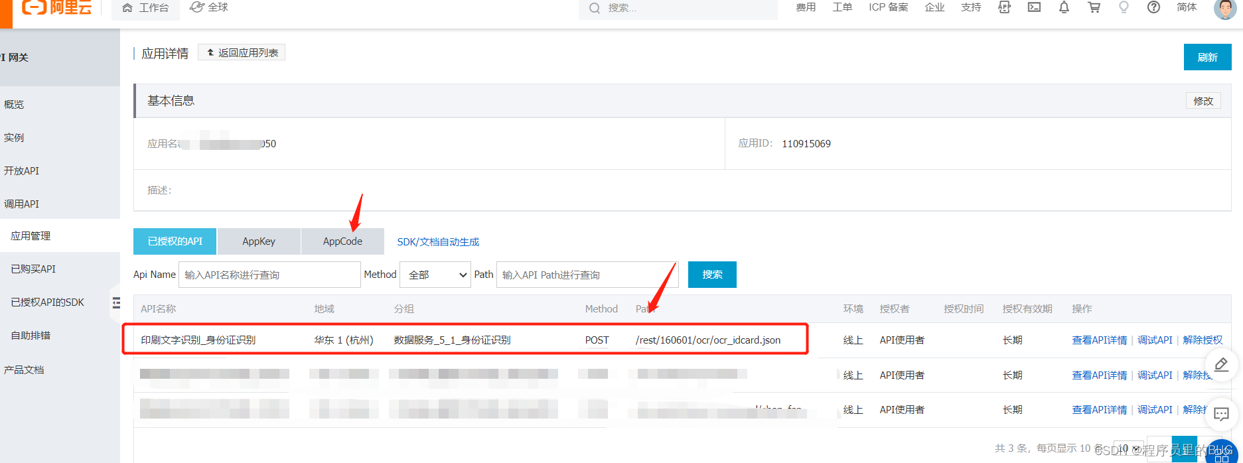Viewport: 1243px width, 463px height.
Task: Open the 支持 menu
Action: tap(971, 7)
